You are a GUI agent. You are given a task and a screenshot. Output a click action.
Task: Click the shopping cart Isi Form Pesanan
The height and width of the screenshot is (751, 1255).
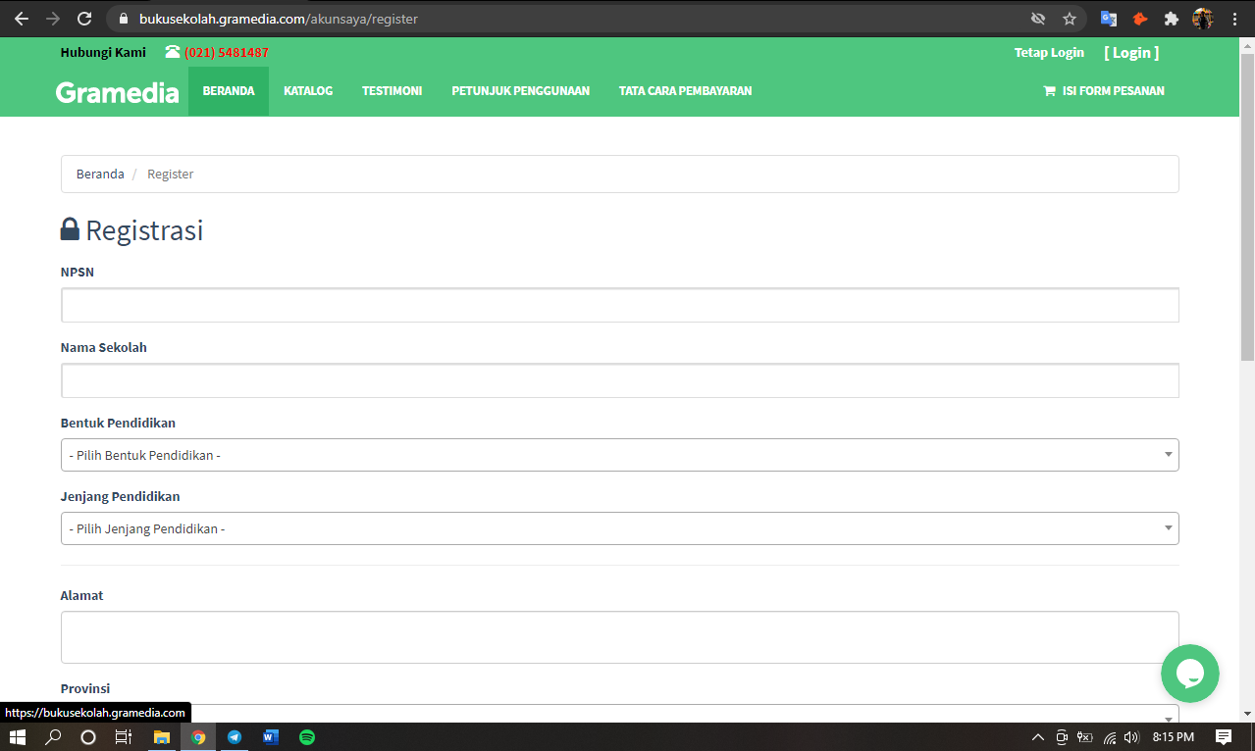coord(1104,91)
